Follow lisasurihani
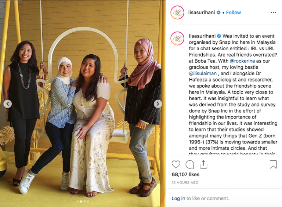The image size is (282, 207). point(233,12)
